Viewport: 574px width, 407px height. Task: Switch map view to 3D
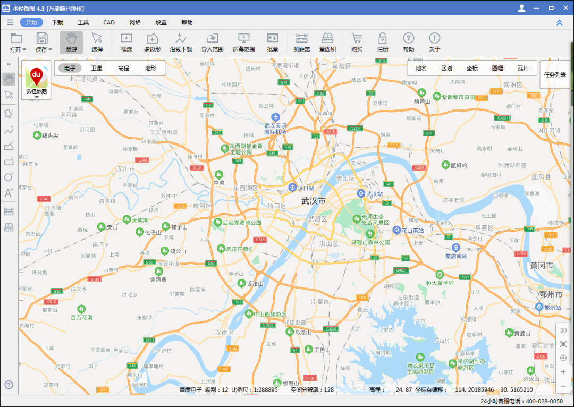coord(563,330)
